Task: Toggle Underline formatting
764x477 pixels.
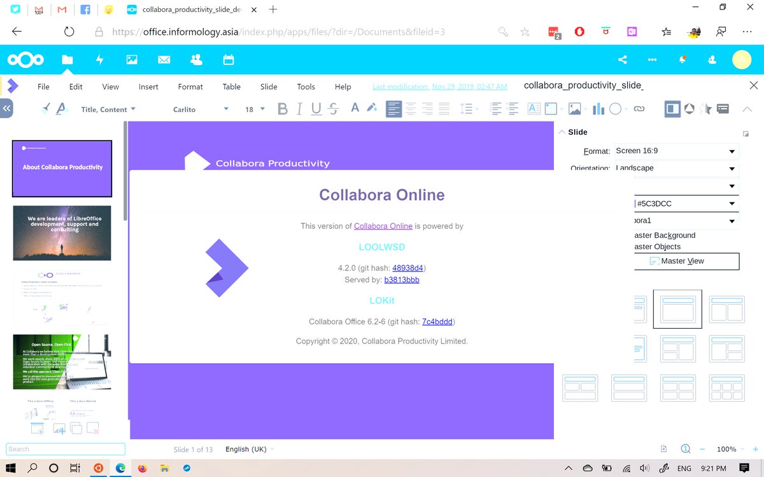Action: tap(316, 109)
